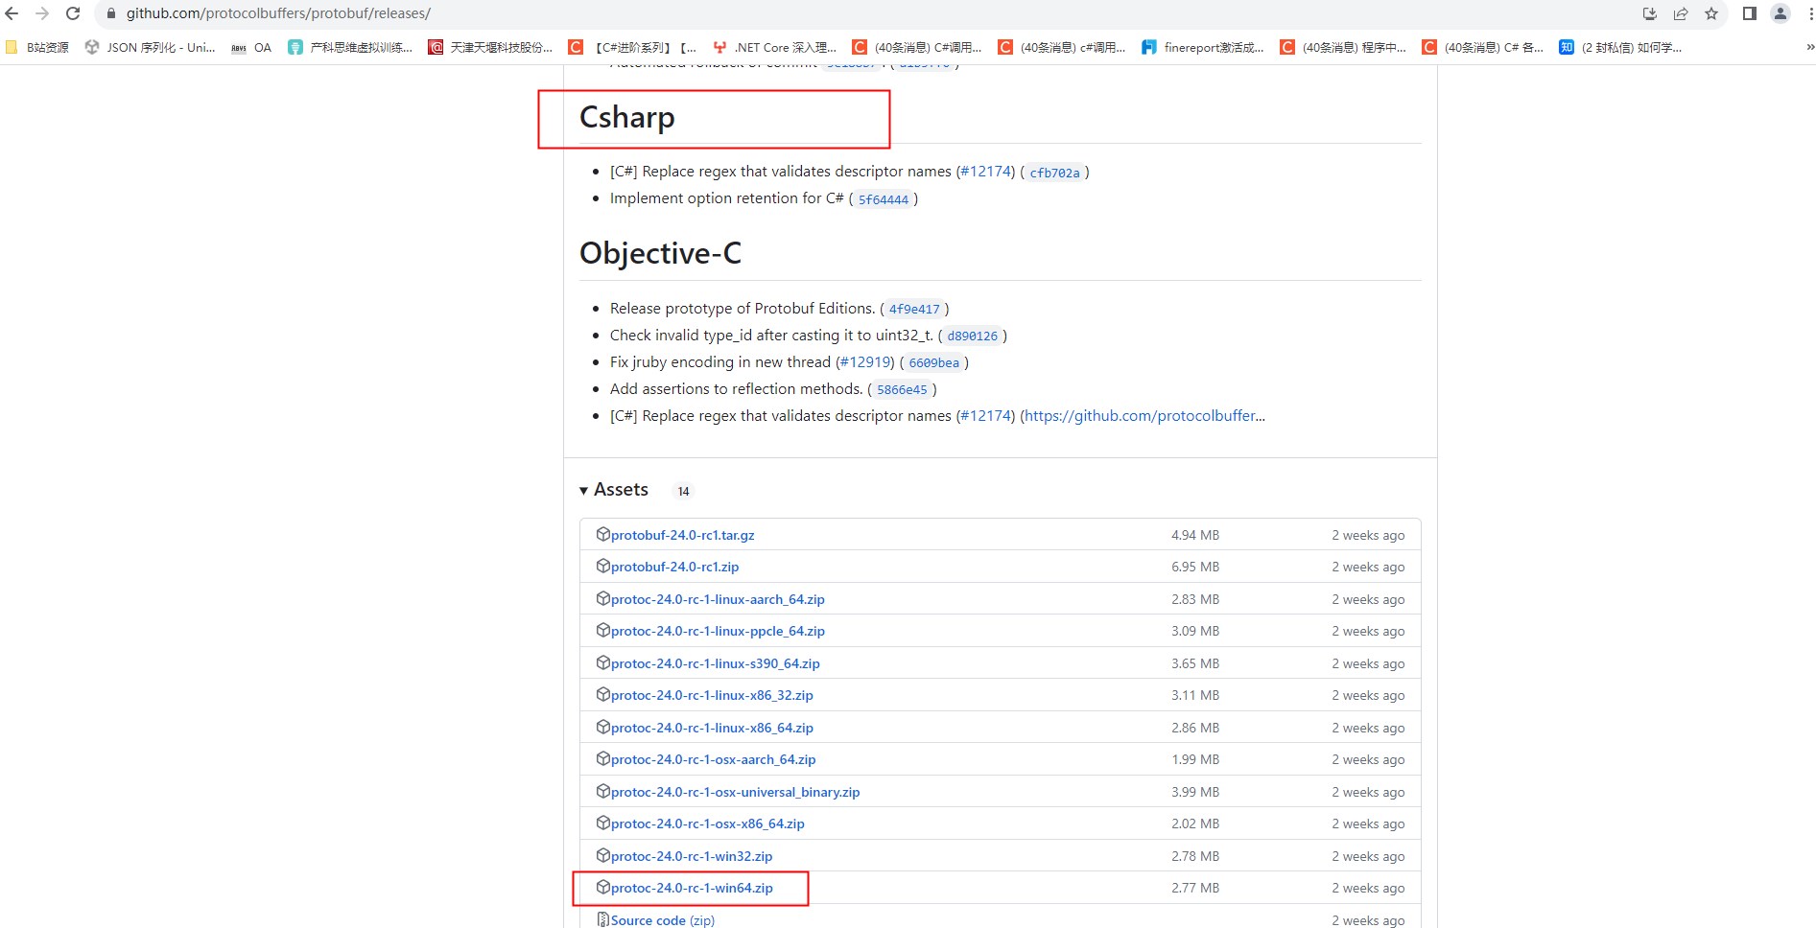Download protoc-24.0-rc-1-osx-x86_64.zip
This screenshot has height=928, width=1816.
pyautogui.click(x=708, y=824)
